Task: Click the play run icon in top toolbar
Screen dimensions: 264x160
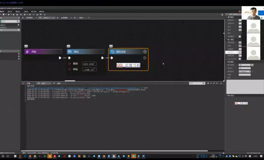Action: (x=9, y=14)
